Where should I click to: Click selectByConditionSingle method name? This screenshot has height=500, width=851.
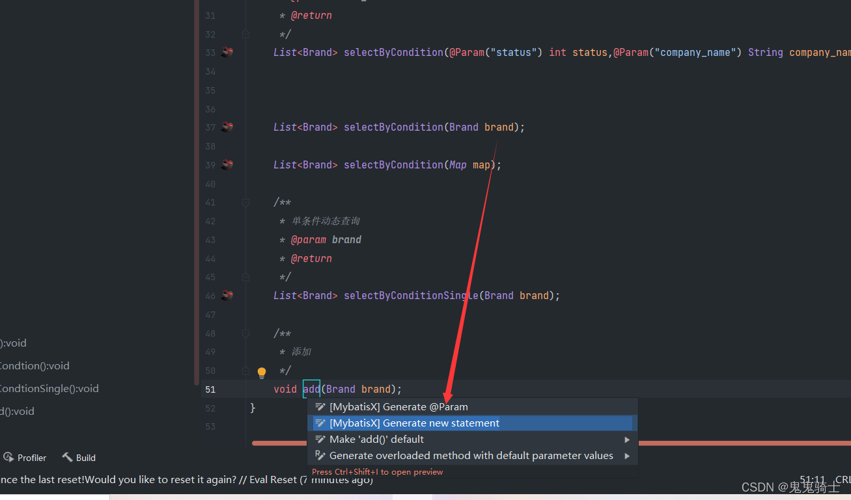point(412,295)
